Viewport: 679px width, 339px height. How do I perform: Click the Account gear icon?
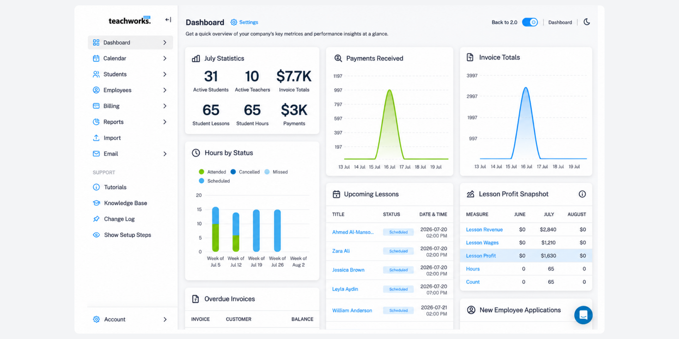coord(96,319)
